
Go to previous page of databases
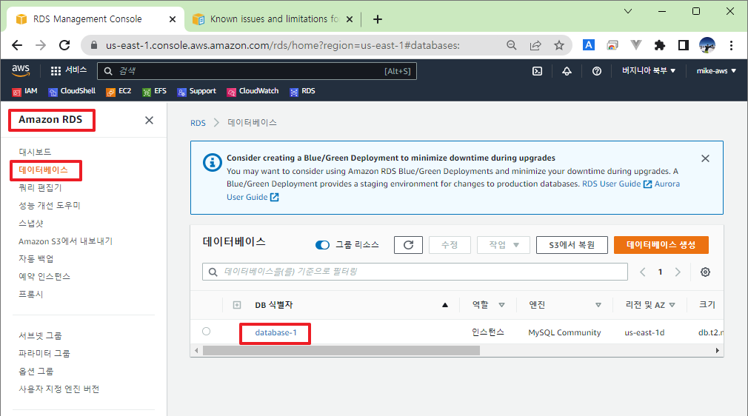[643, 272]
